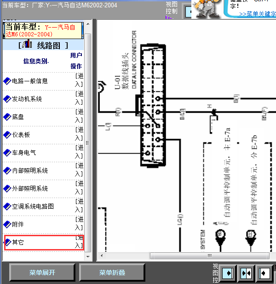
Task: Enter 发动机系统 using its 进入 link
Action: (79, 98)
